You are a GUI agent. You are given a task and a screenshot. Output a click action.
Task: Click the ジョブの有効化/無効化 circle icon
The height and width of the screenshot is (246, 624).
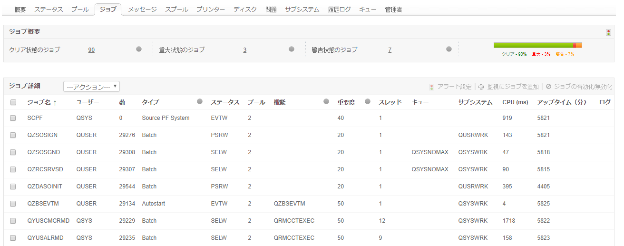tap(548, 87)
